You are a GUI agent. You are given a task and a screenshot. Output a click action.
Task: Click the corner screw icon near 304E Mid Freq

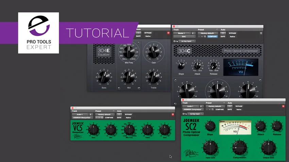[x=139, y=42]
